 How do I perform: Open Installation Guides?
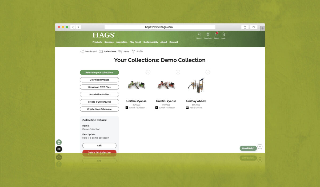tap(99, 94)
